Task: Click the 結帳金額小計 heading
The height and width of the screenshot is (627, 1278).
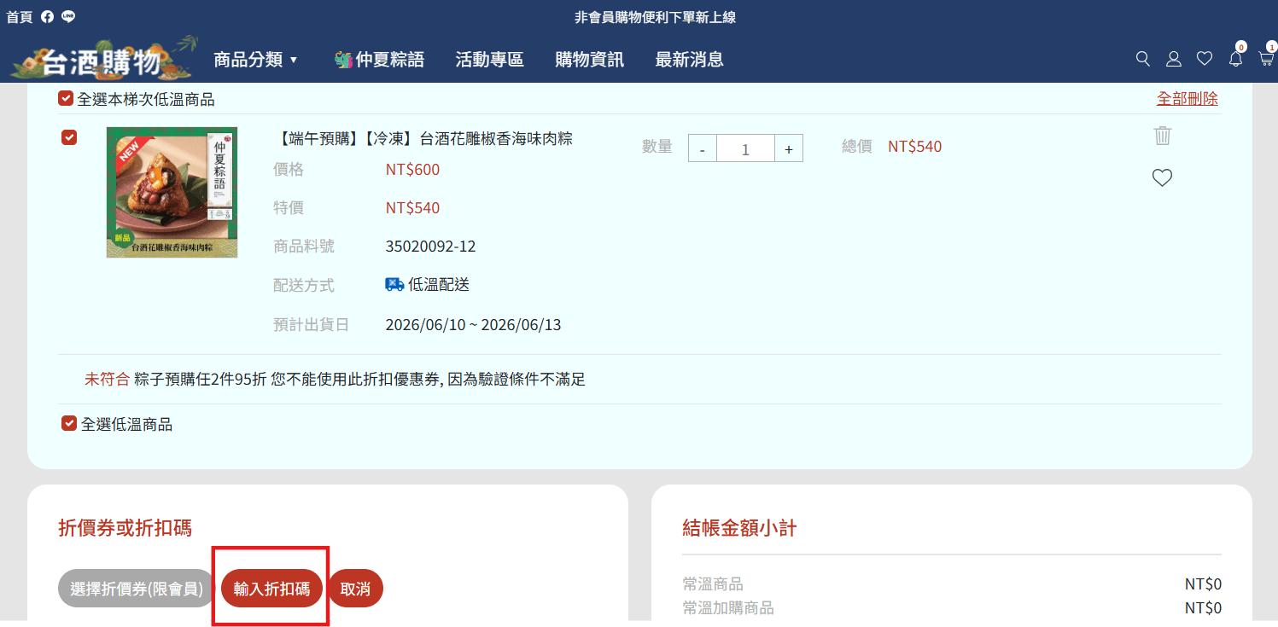Action: 739,528
